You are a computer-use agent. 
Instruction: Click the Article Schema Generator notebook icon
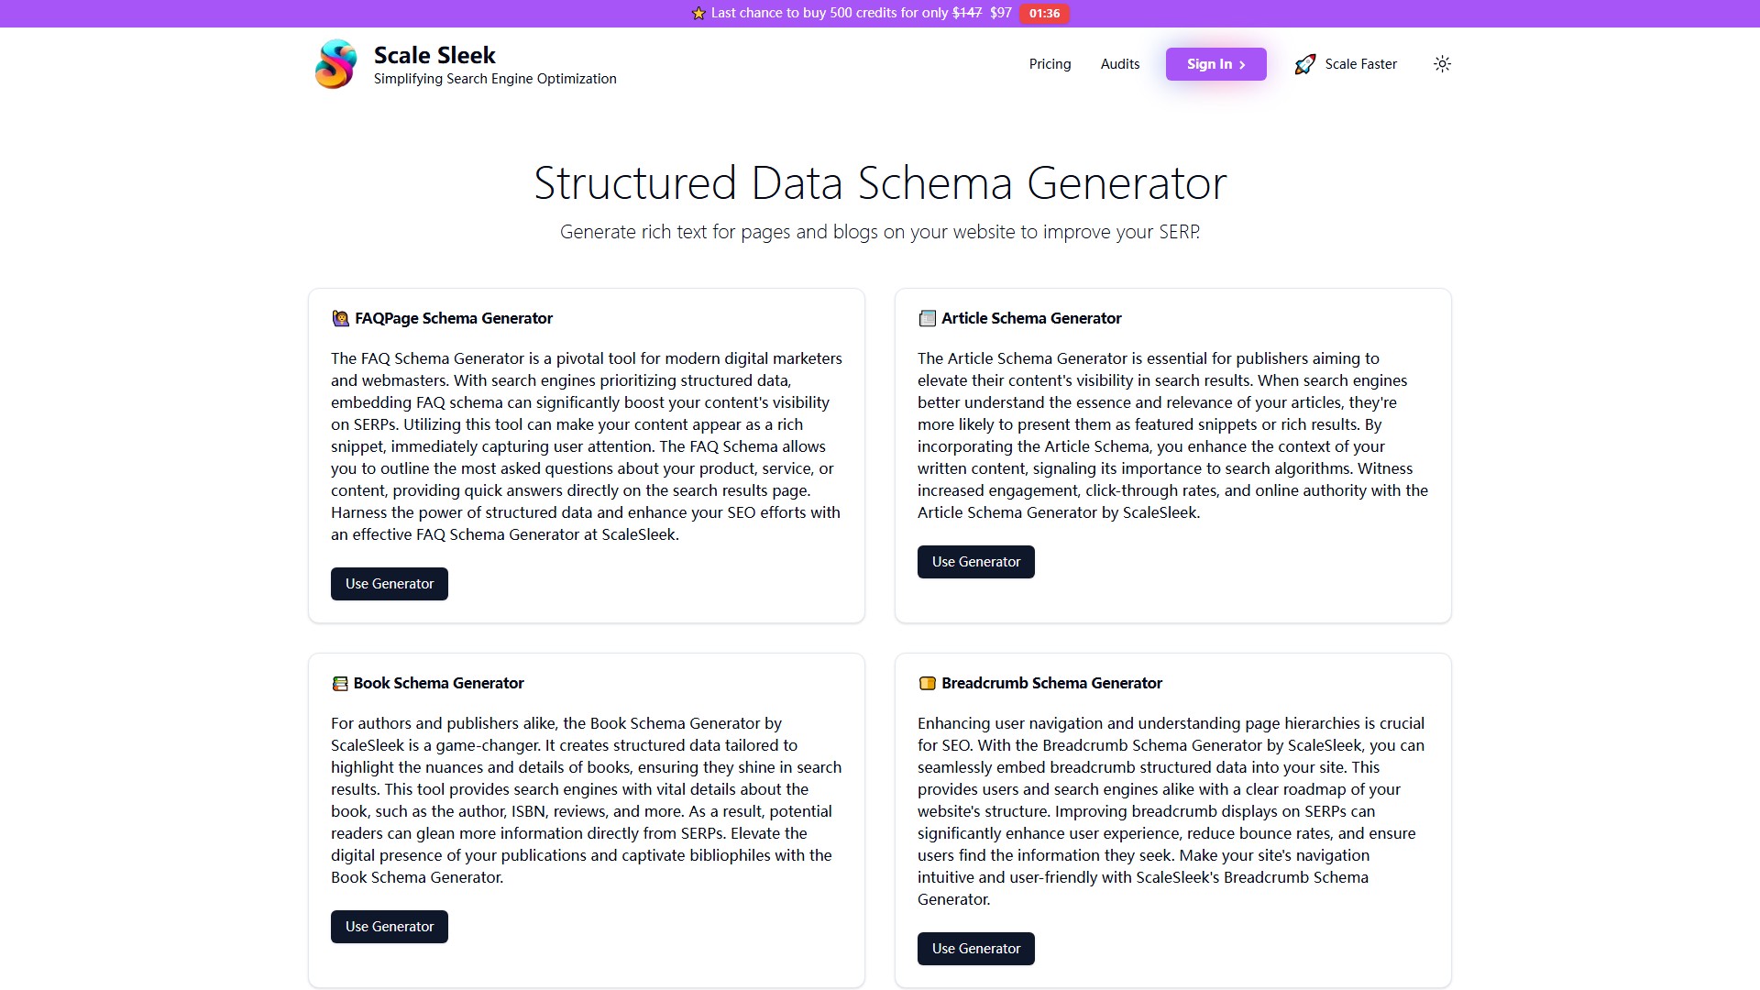pyautogui.click(x=926, y=318)
